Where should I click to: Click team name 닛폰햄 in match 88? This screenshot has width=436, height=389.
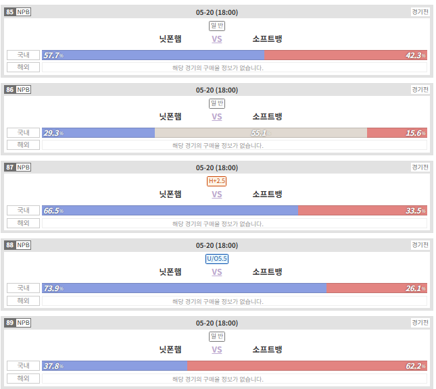pos(170,271)
